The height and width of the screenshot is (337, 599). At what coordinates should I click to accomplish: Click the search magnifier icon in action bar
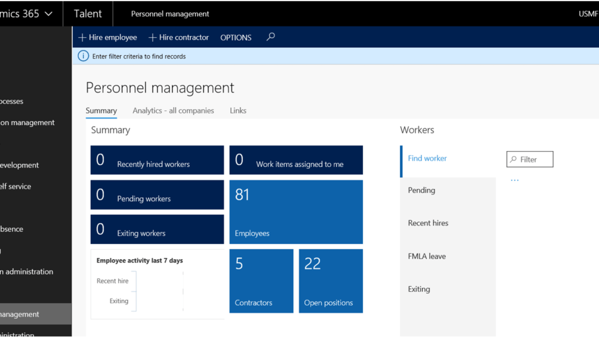coord(271,37)
